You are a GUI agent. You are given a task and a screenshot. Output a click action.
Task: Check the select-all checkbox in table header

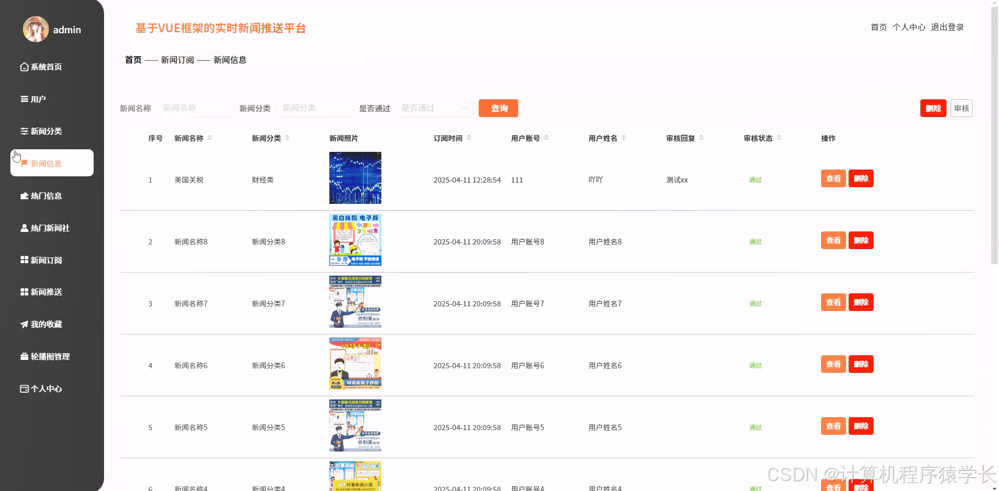tap(126, 138)
